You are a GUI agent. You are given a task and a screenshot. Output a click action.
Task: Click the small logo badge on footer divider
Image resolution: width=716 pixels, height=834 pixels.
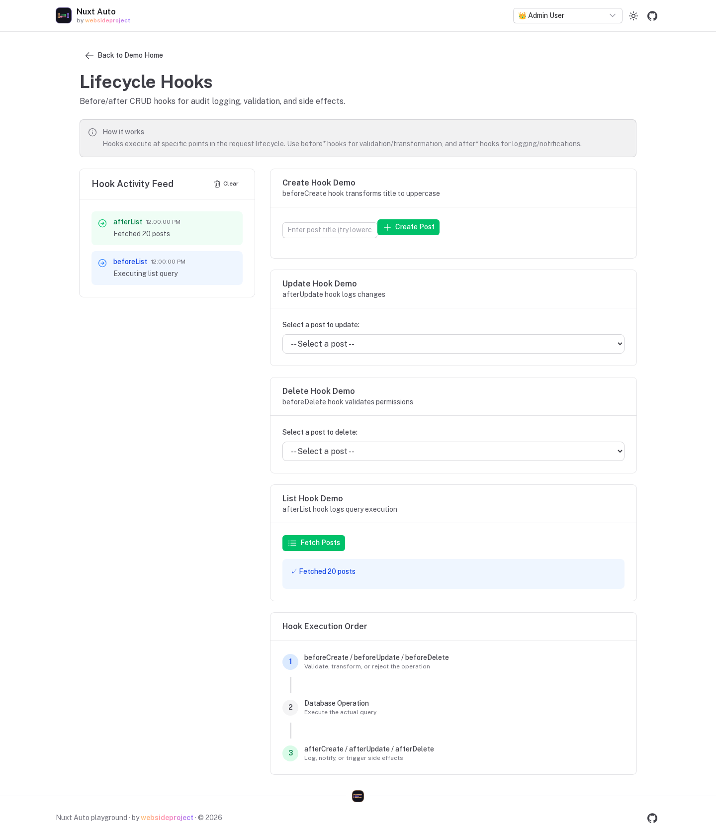pyautogui.click(x=358, y=796)
